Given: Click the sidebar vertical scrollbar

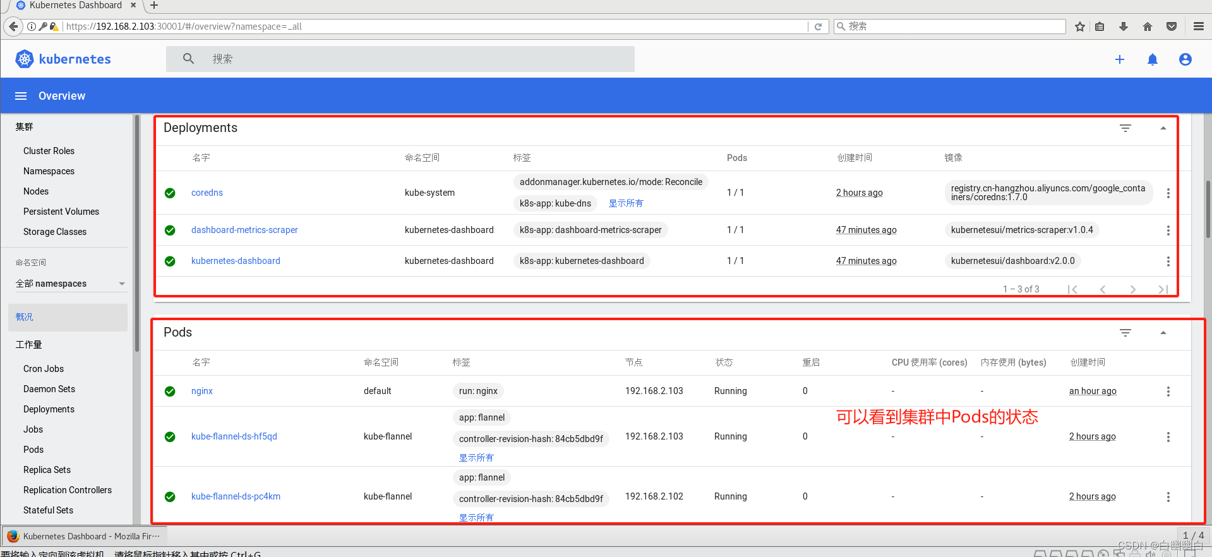Looking at the screenshot, I should pos(137,234).
